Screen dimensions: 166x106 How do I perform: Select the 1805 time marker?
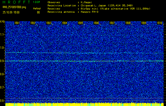point(80,23)
